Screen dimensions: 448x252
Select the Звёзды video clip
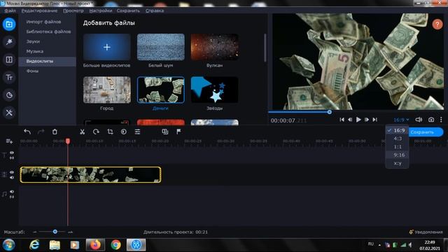[x=215, y=90]
